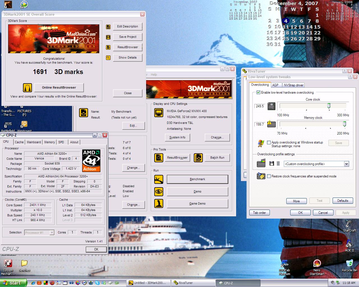Enable Apply overclocking at Windows startup

[269, 142]
